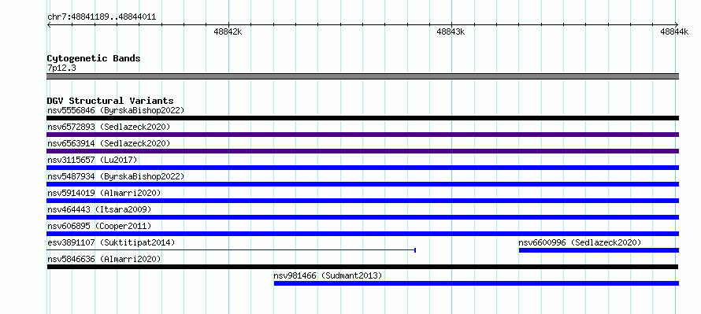Viewport: 701px width, 314px height.
Task: Open nsv6600996 (Sedlazeck2020) label
Action: (580, 242)
